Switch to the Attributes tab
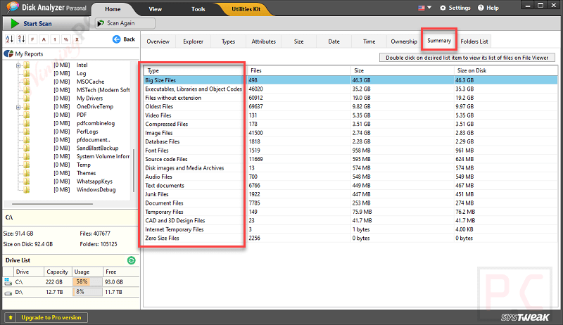The image size is (563, 325). tap(263, 42)
